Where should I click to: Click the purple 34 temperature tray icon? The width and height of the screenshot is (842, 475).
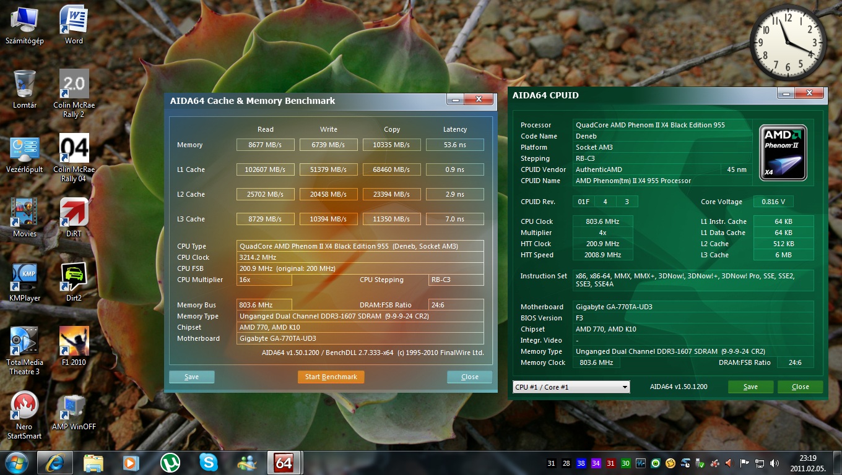596,463
